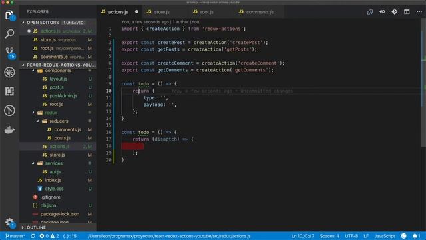Select actions.js in the file tree
This screenshot has height=240, width=426.
(58, 147)
